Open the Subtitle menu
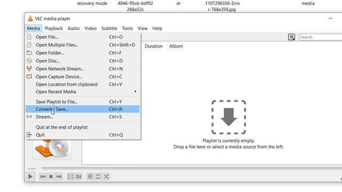342x192 pixels. coord(109,28)
